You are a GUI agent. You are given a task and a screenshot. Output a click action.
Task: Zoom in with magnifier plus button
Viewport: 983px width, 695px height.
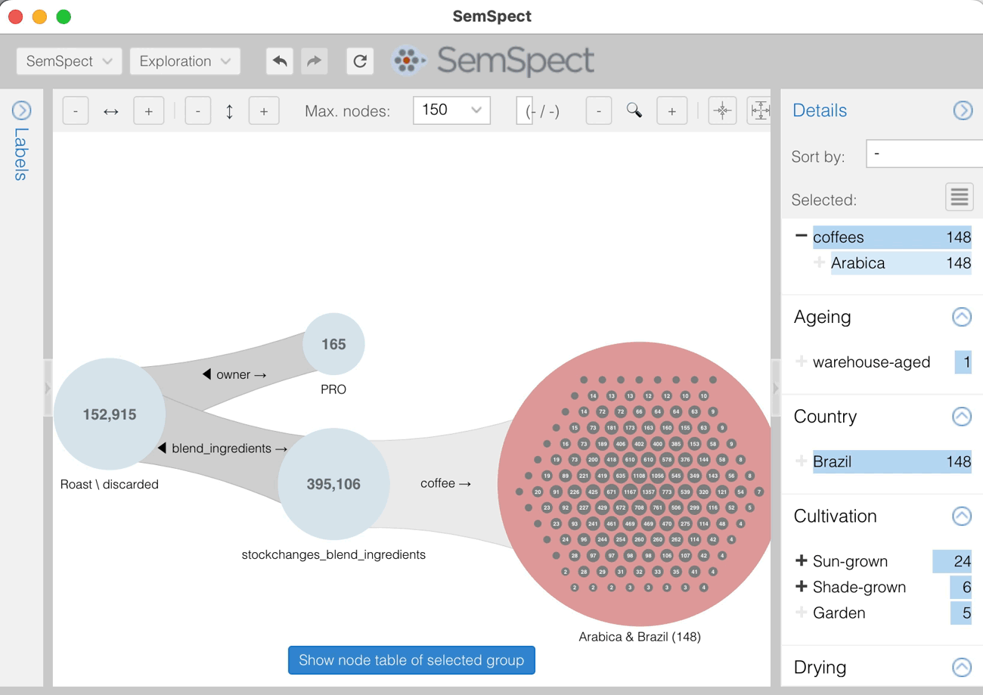point(671,111)
